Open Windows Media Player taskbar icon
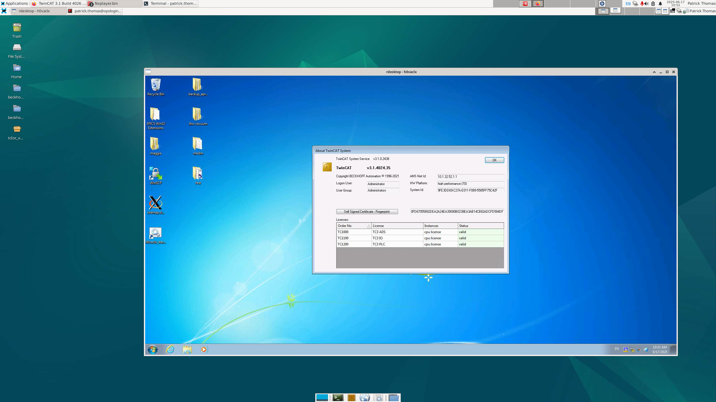Screen dimensions: 716x402 coord(204,350)
